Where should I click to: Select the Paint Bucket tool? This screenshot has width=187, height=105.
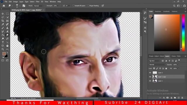coord(3,35)
